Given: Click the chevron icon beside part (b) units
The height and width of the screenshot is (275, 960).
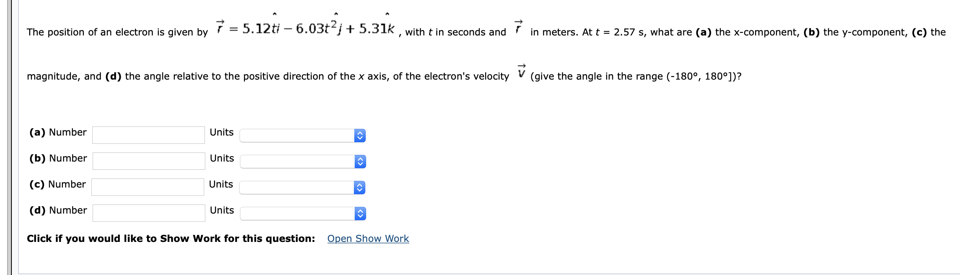Looking at the screenshot, I should coord(359,161).
